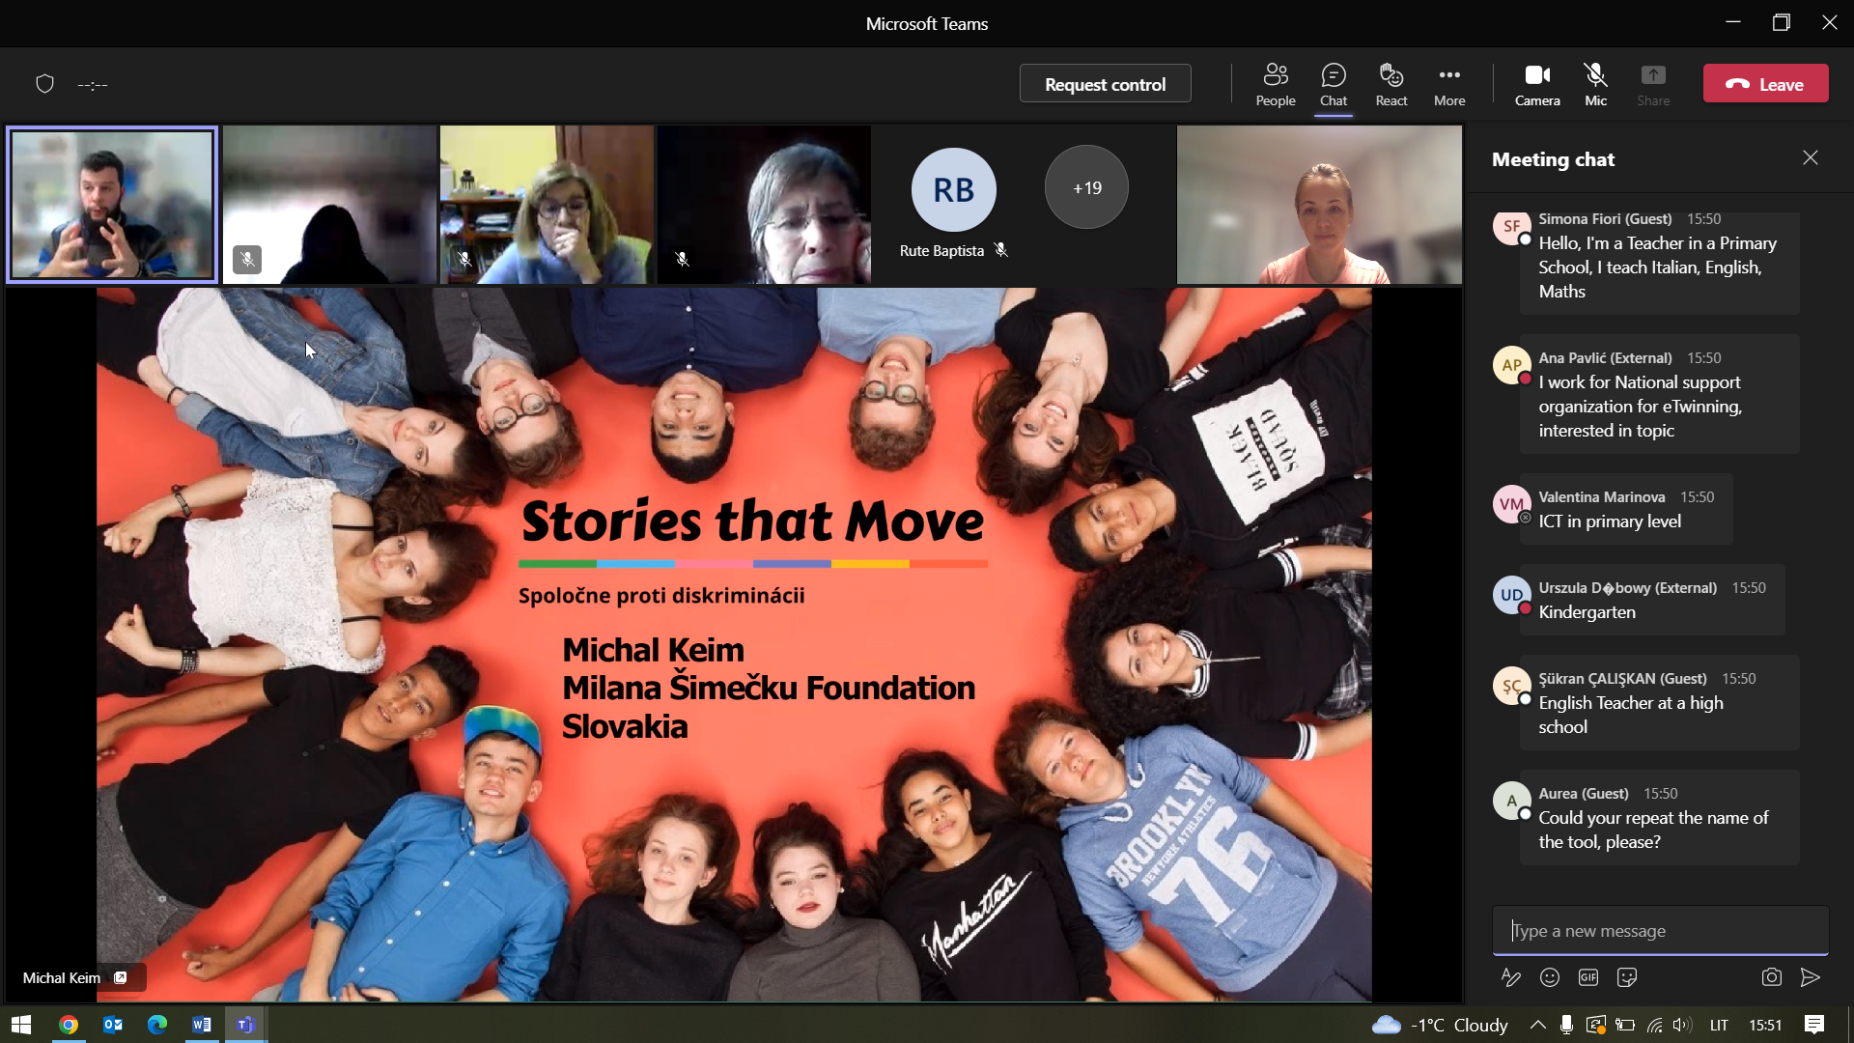This screenshot has height=1043, width=1854.
Task: Click the Teams taskbar icon
Action: point(246,1025)
